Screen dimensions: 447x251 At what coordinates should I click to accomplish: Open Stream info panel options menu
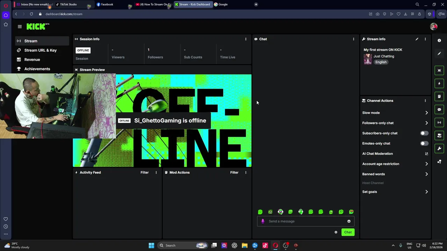tap(425, 39)
